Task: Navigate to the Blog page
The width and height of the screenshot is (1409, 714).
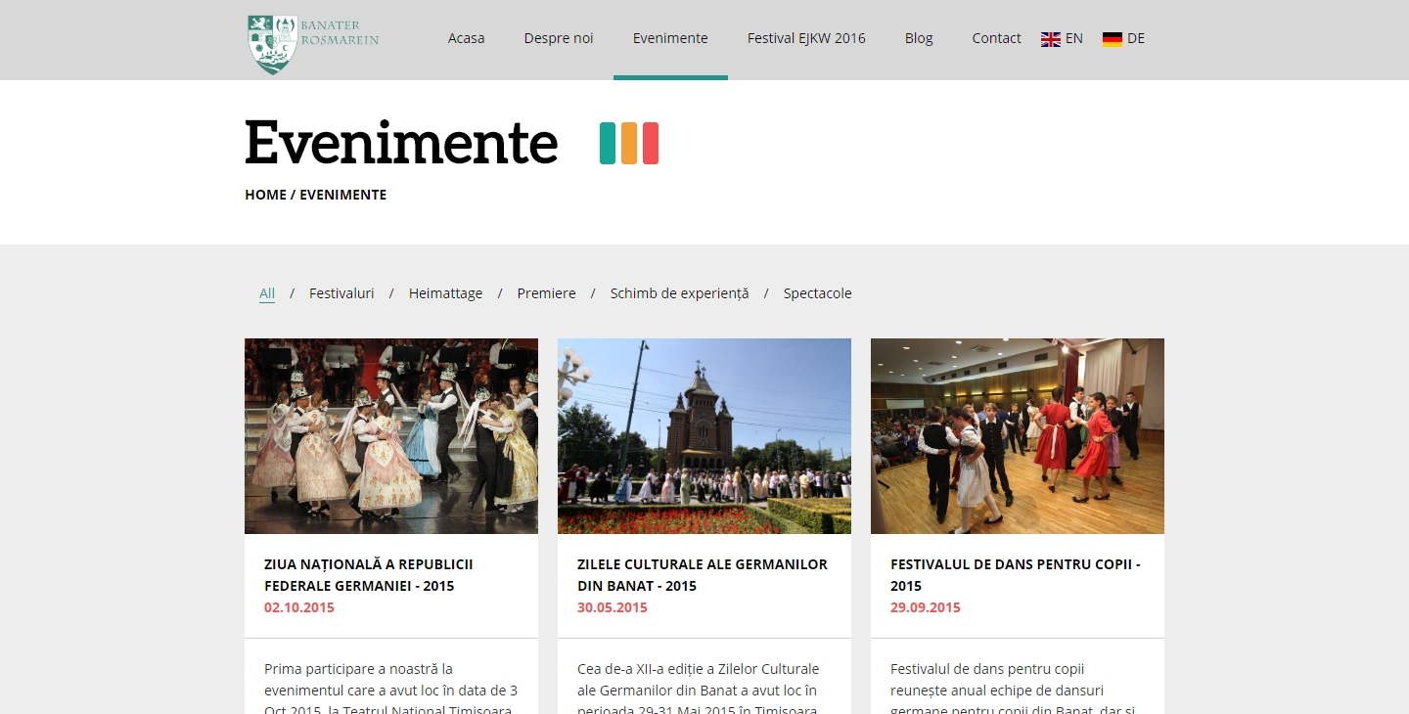Action: click(x=919, y=39)
